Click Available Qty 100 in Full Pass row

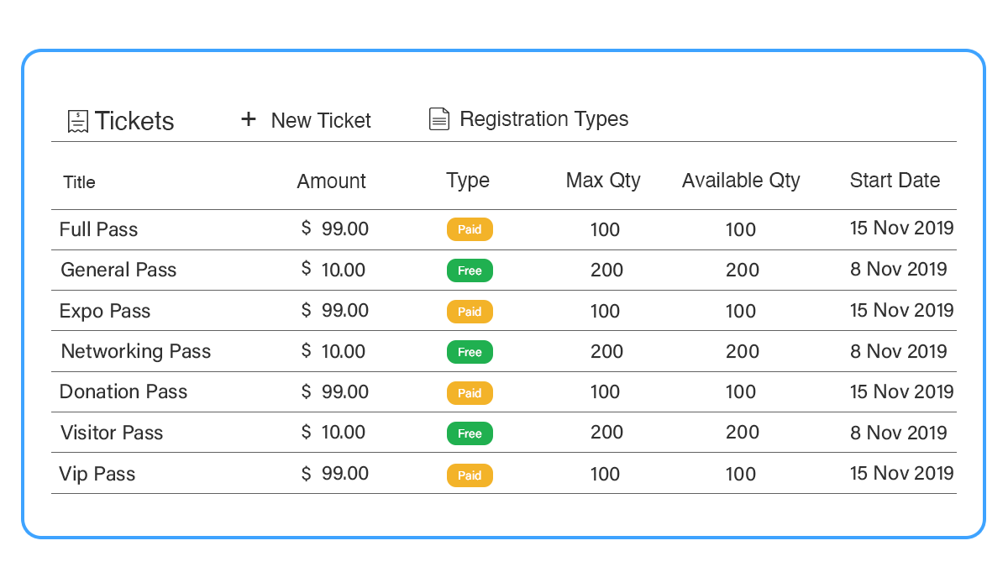click(x=741, y=229)
